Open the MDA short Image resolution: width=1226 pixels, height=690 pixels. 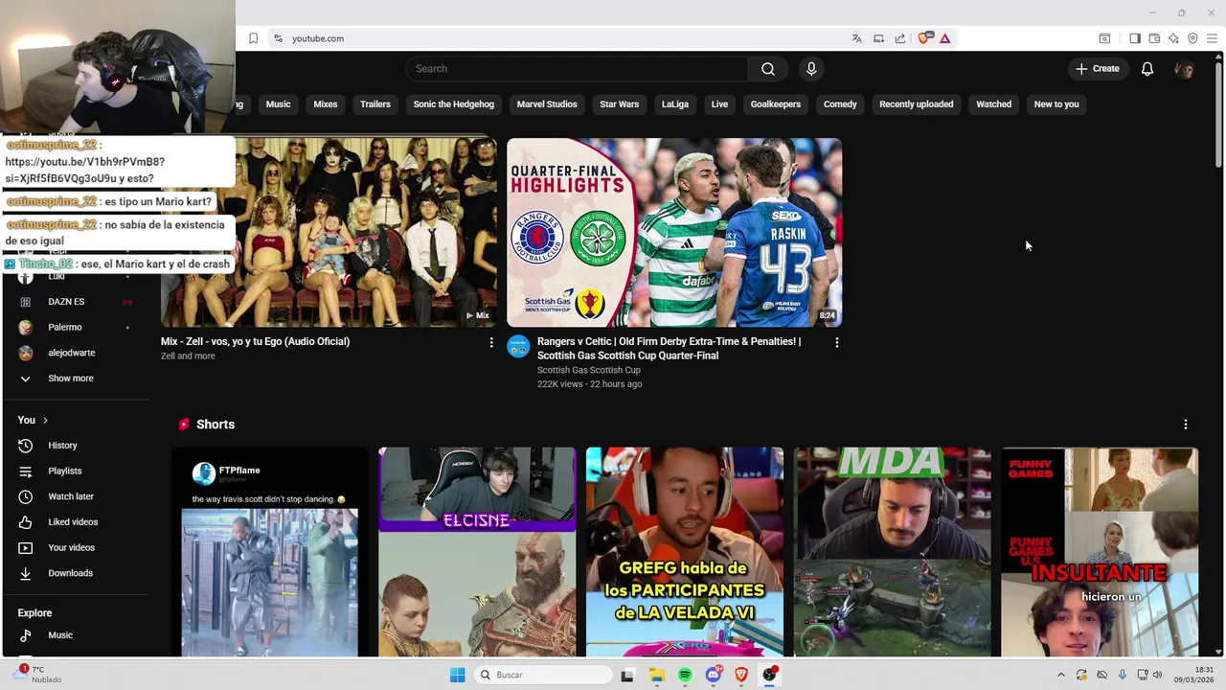(893, 552)
